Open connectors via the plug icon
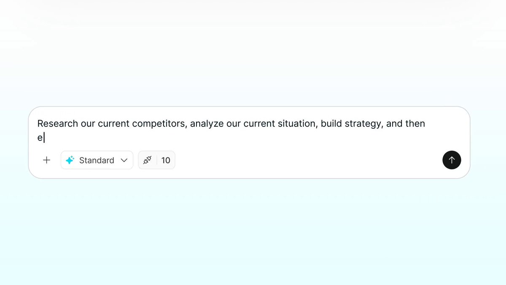Viewport: 506px width, 285px height. pos(147,160)
